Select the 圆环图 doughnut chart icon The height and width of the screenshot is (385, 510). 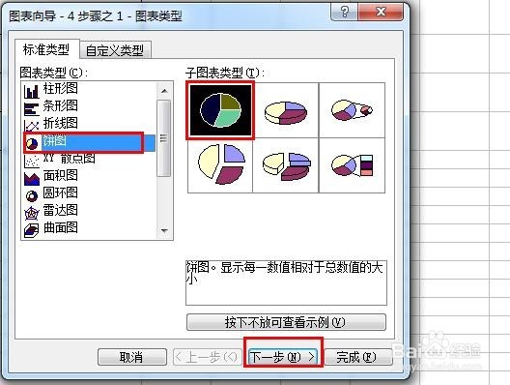coord(32,195)
